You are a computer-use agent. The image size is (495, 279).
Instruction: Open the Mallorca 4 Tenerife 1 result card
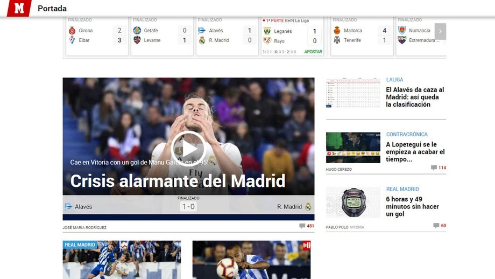pyautogui.click(x=362, y=36)
